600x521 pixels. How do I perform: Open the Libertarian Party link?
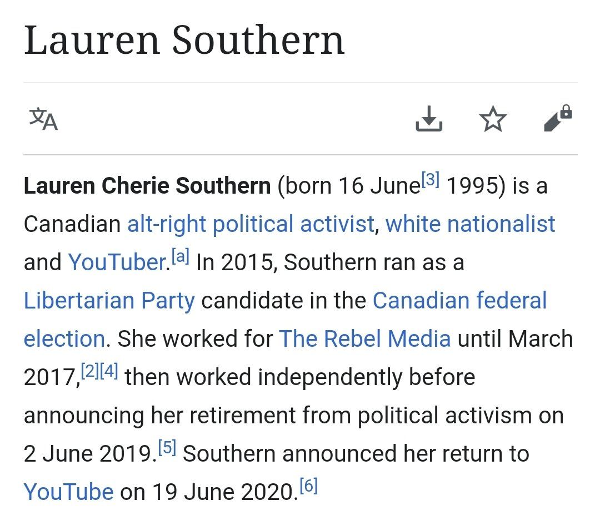coord(109,301)
